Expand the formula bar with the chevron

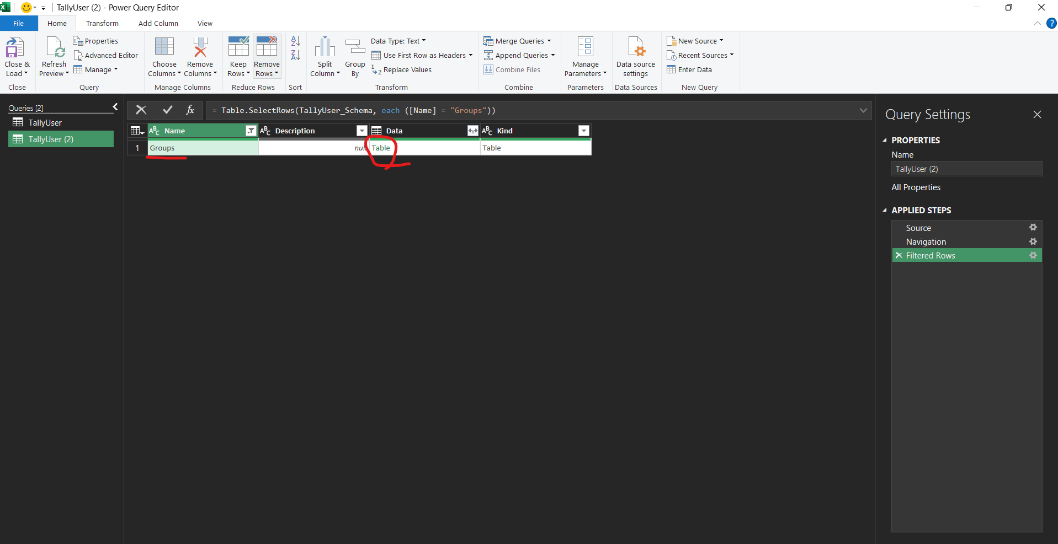(x=863, y=111)
